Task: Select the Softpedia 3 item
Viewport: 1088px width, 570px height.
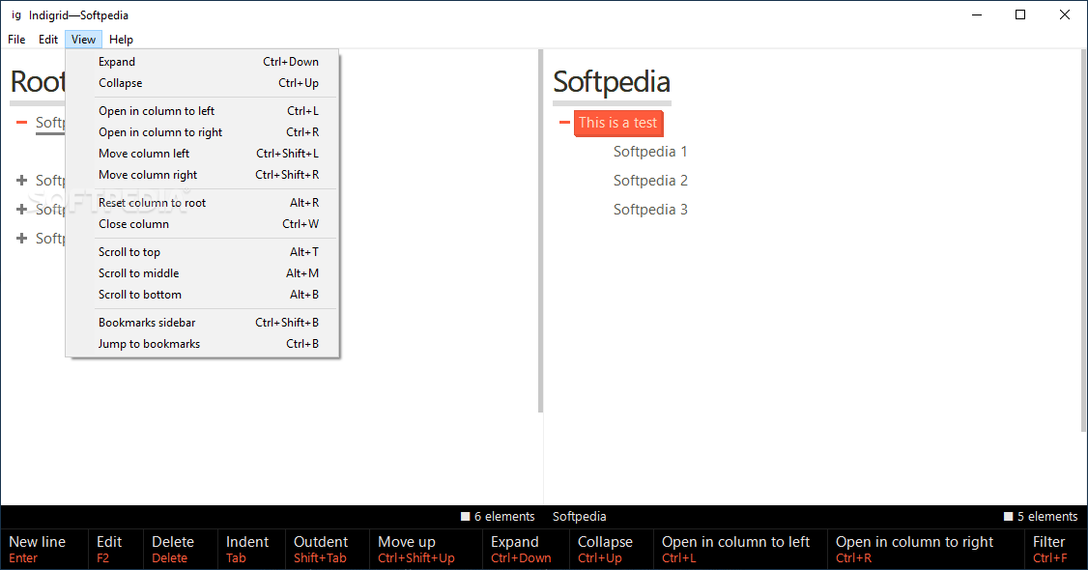Action: 650,210
